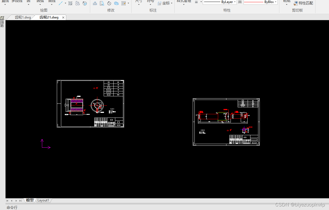Go to next layout tab arrow
The image size is (329, 210).
(16, 201)
